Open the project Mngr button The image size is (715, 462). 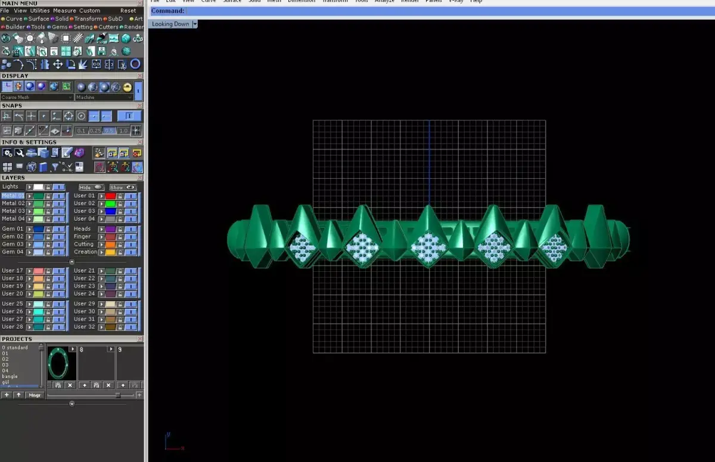(x=35, y=395)
